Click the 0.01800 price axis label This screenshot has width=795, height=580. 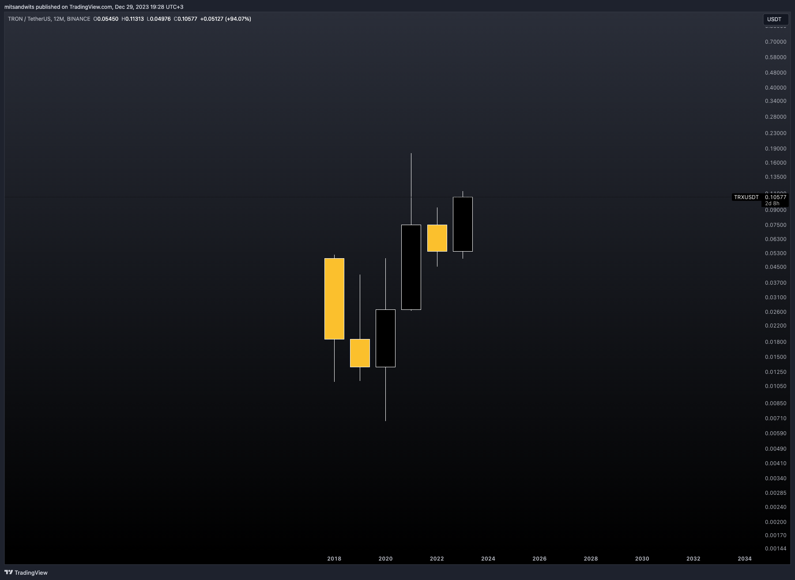click(x=776, y=342)
